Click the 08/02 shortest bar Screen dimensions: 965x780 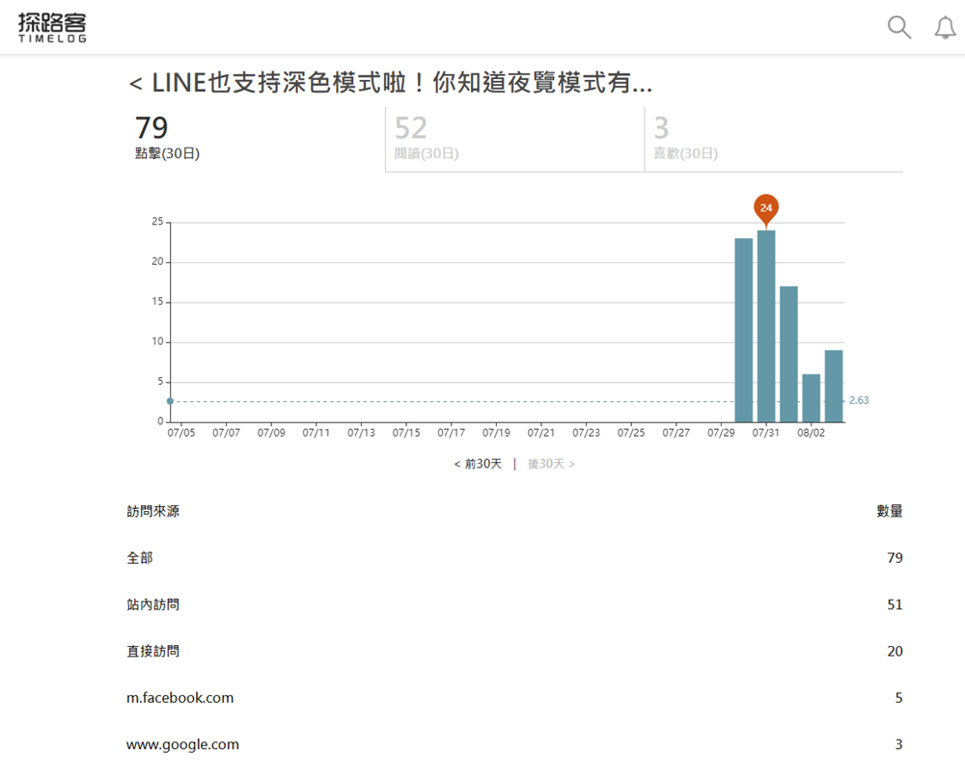click(x=812, y=398)
